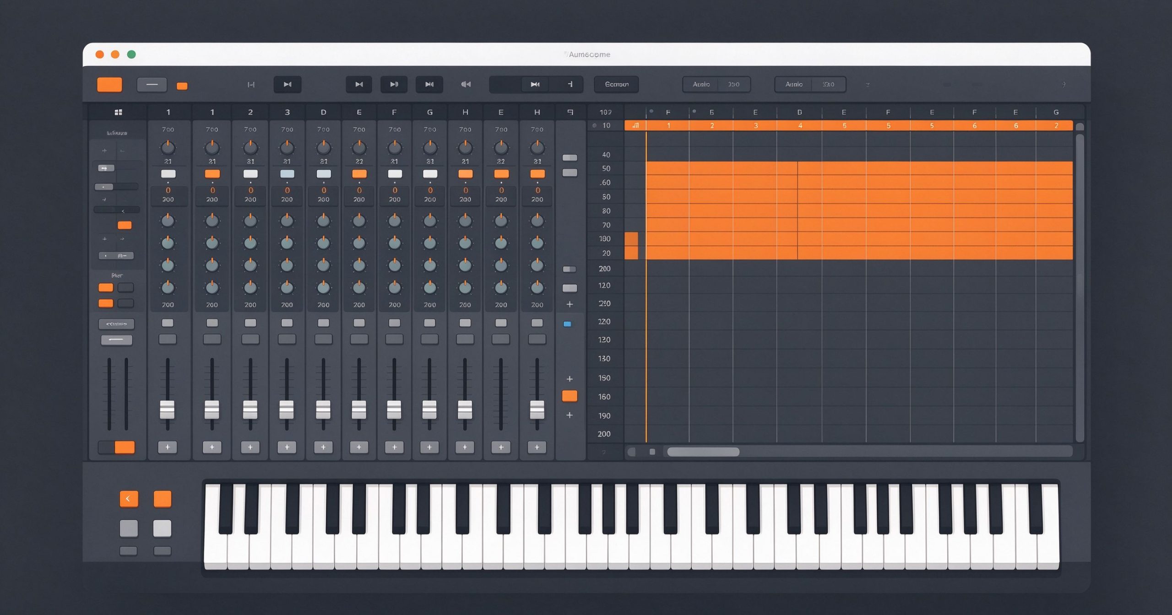Click channel 3's volume fader handle
The height and width of the screenshot is (615, 1172).
point(287,410)
